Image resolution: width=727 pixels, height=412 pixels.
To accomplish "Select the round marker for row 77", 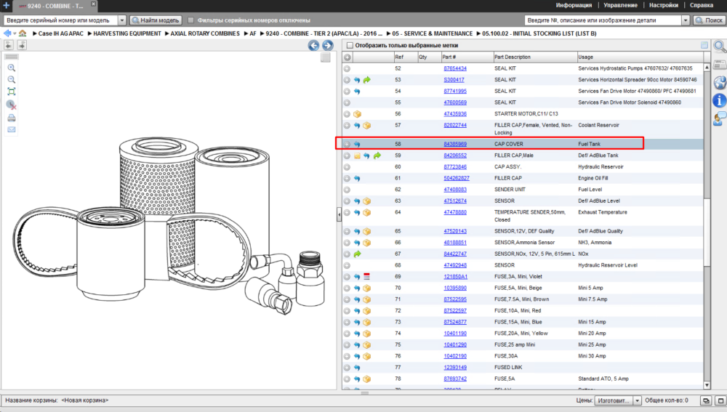I will (347, 368).
